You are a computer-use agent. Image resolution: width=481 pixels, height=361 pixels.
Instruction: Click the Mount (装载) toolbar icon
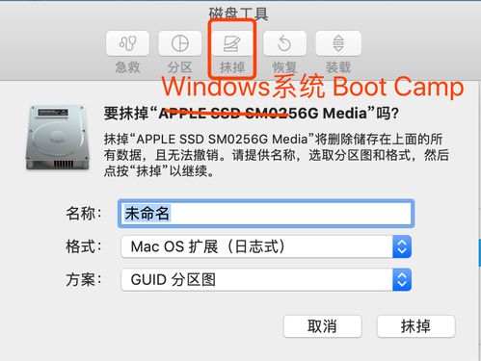tap(338, 43)
